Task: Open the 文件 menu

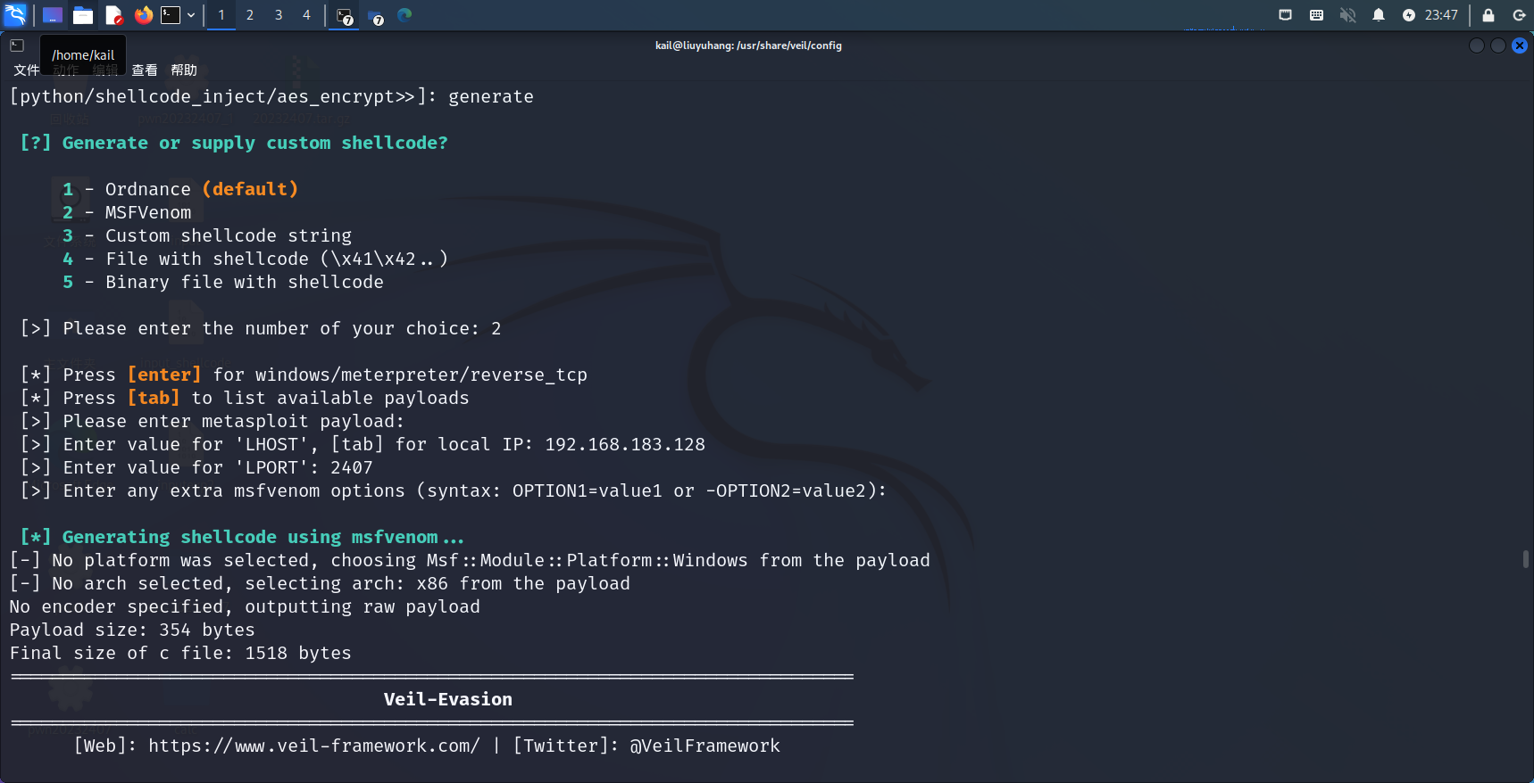Action: click(x=27, y=70)
